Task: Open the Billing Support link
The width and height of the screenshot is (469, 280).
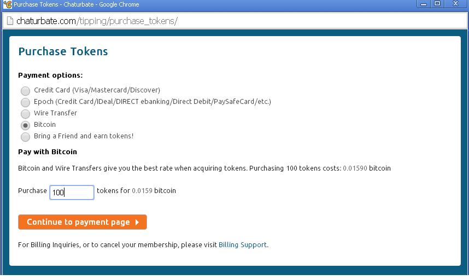Action: click(x=243, y=244)
